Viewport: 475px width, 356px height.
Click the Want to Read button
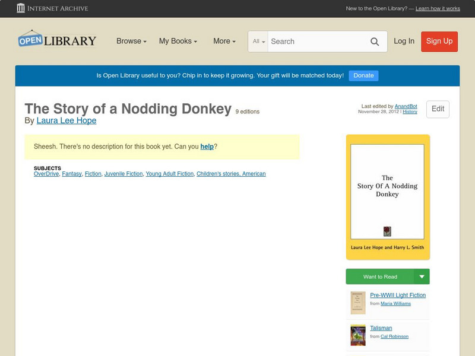380,276
